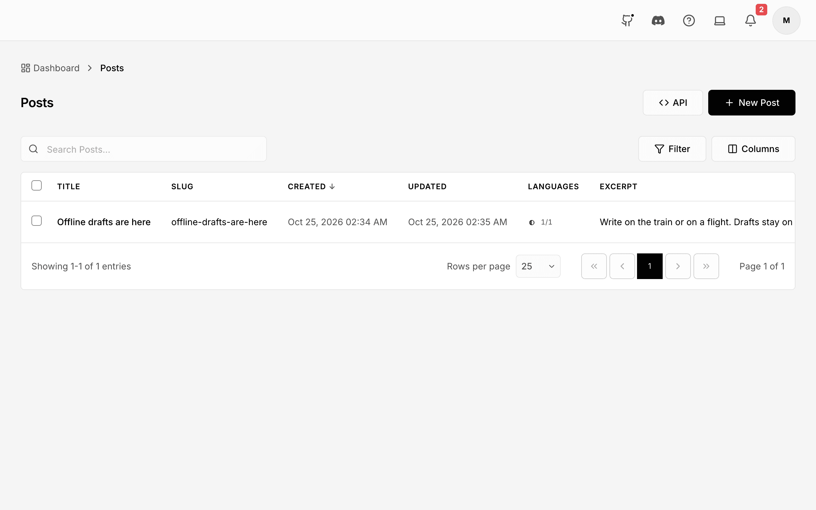Click the language status icon beside 1/1
816x510 pixels.
pyautogui.click(x=532, y=222)
